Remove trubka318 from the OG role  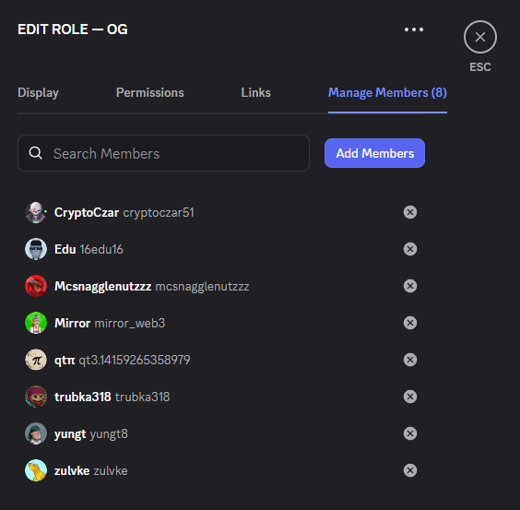410,397
